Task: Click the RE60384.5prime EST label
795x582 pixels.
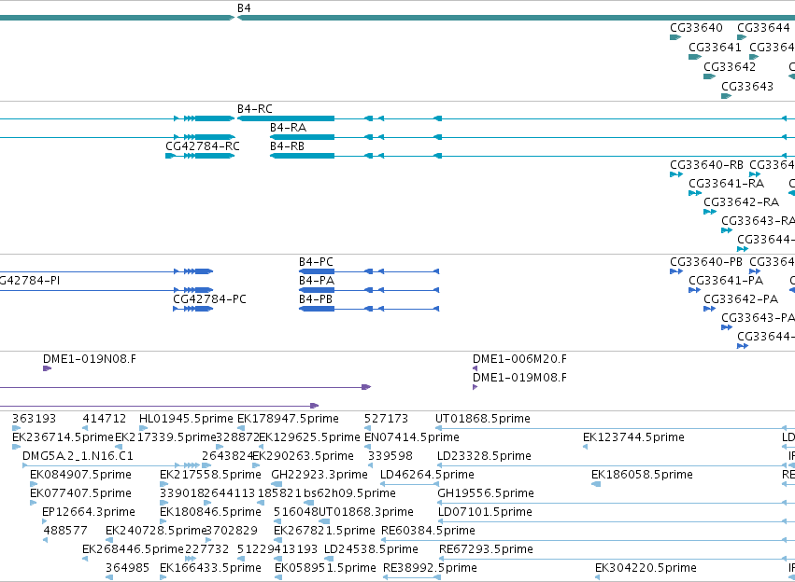Action: (429, 532)
